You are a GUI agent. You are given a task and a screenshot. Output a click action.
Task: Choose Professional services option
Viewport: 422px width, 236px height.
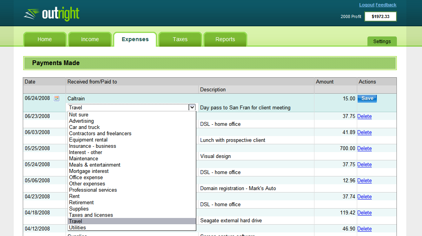[x=132, y=190]
